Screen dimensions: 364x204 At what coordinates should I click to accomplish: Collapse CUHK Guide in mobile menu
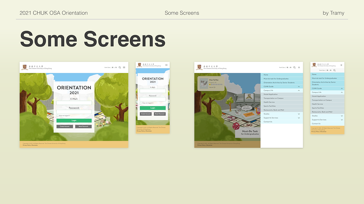click(342, 89)
